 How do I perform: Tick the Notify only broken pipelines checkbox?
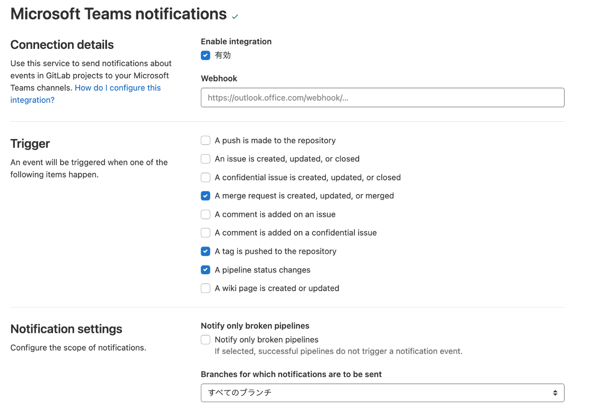click(x=206, y=340)
